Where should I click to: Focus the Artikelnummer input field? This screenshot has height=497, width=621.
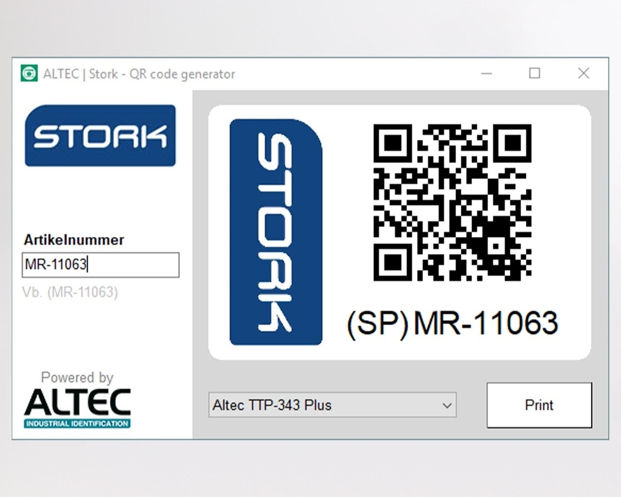point(100,265)
